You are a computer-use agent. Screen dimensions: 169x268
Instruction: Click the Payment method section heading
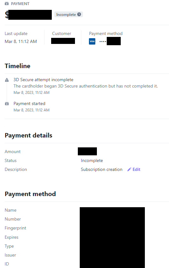click(x=30, y=194)
